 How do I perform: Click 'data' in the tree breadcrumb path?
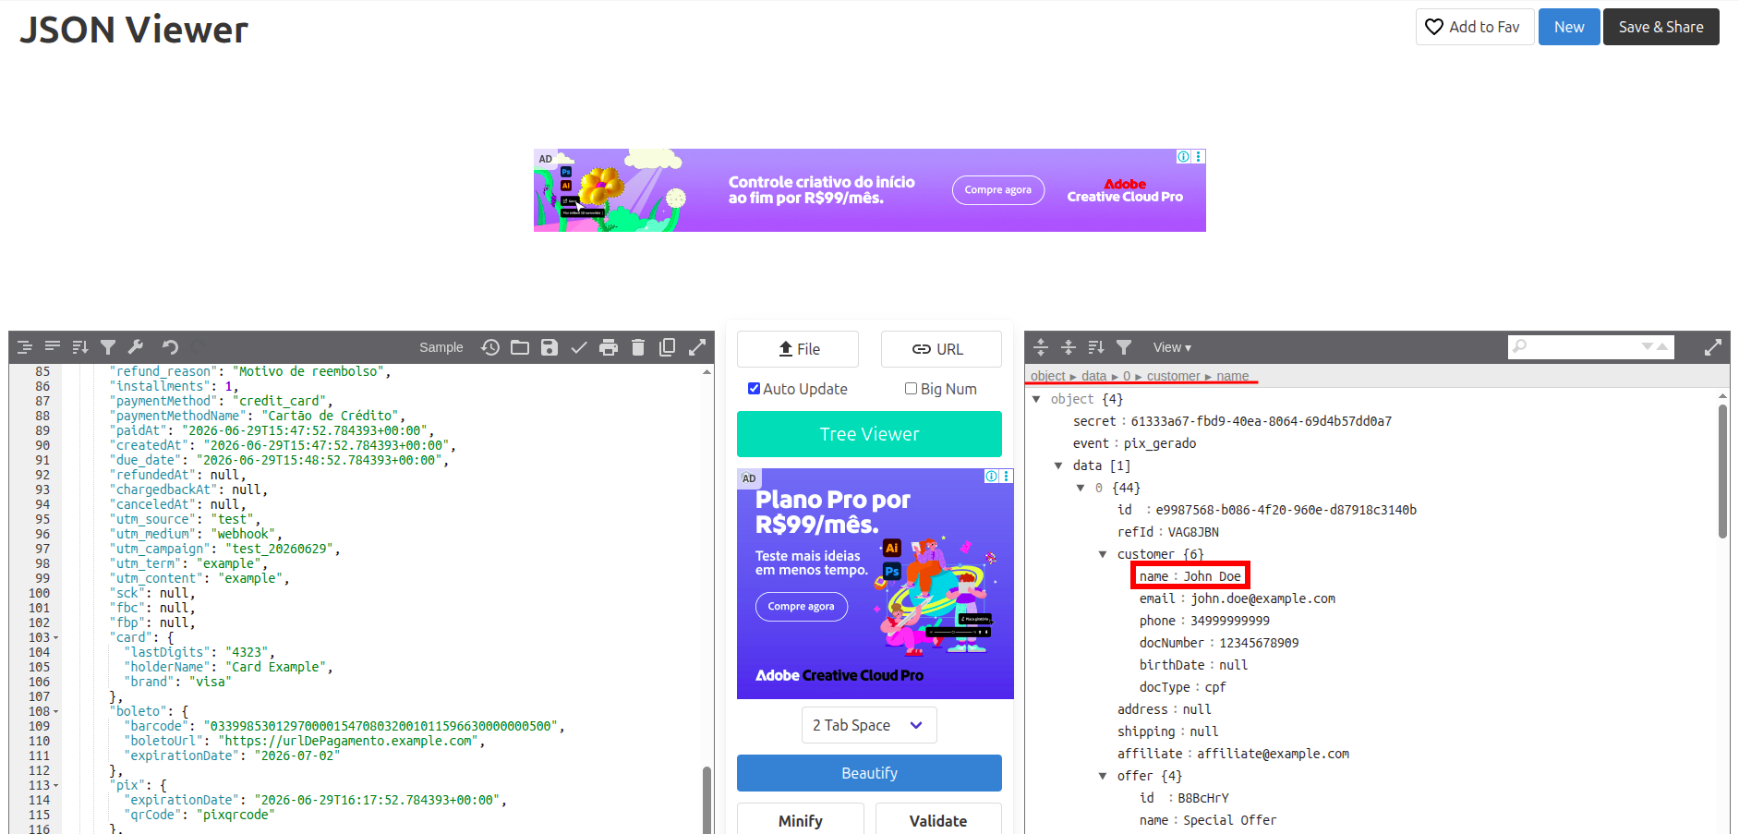(x=1093, y=376)
